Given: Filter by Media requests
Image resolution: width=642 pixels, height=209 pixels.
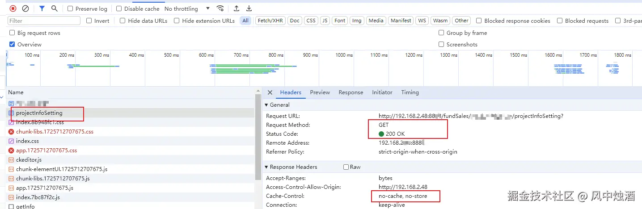Looking at the screenshot, I should (x=376, y=21).
